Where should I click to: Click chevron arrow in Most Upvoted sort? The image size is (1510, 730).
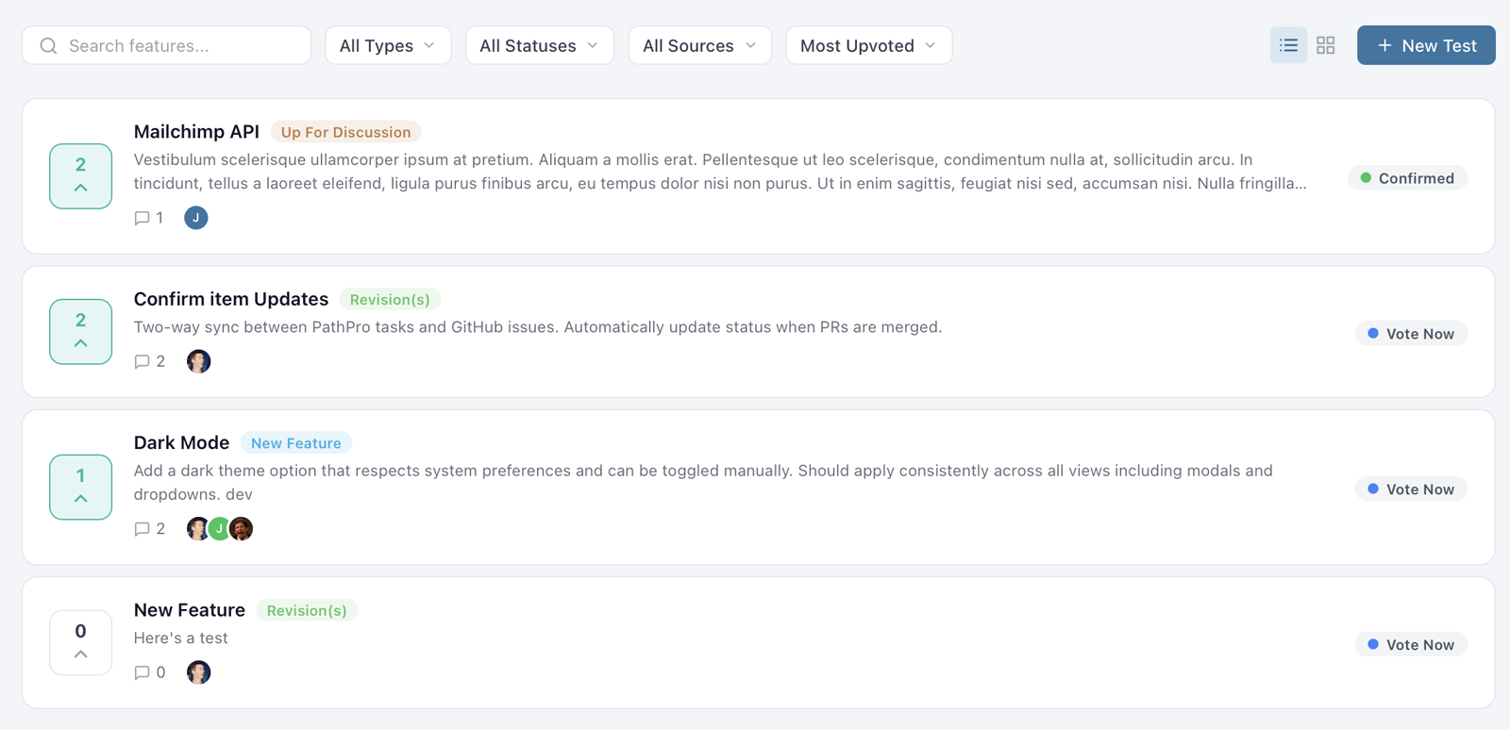[x=931, y=45]
